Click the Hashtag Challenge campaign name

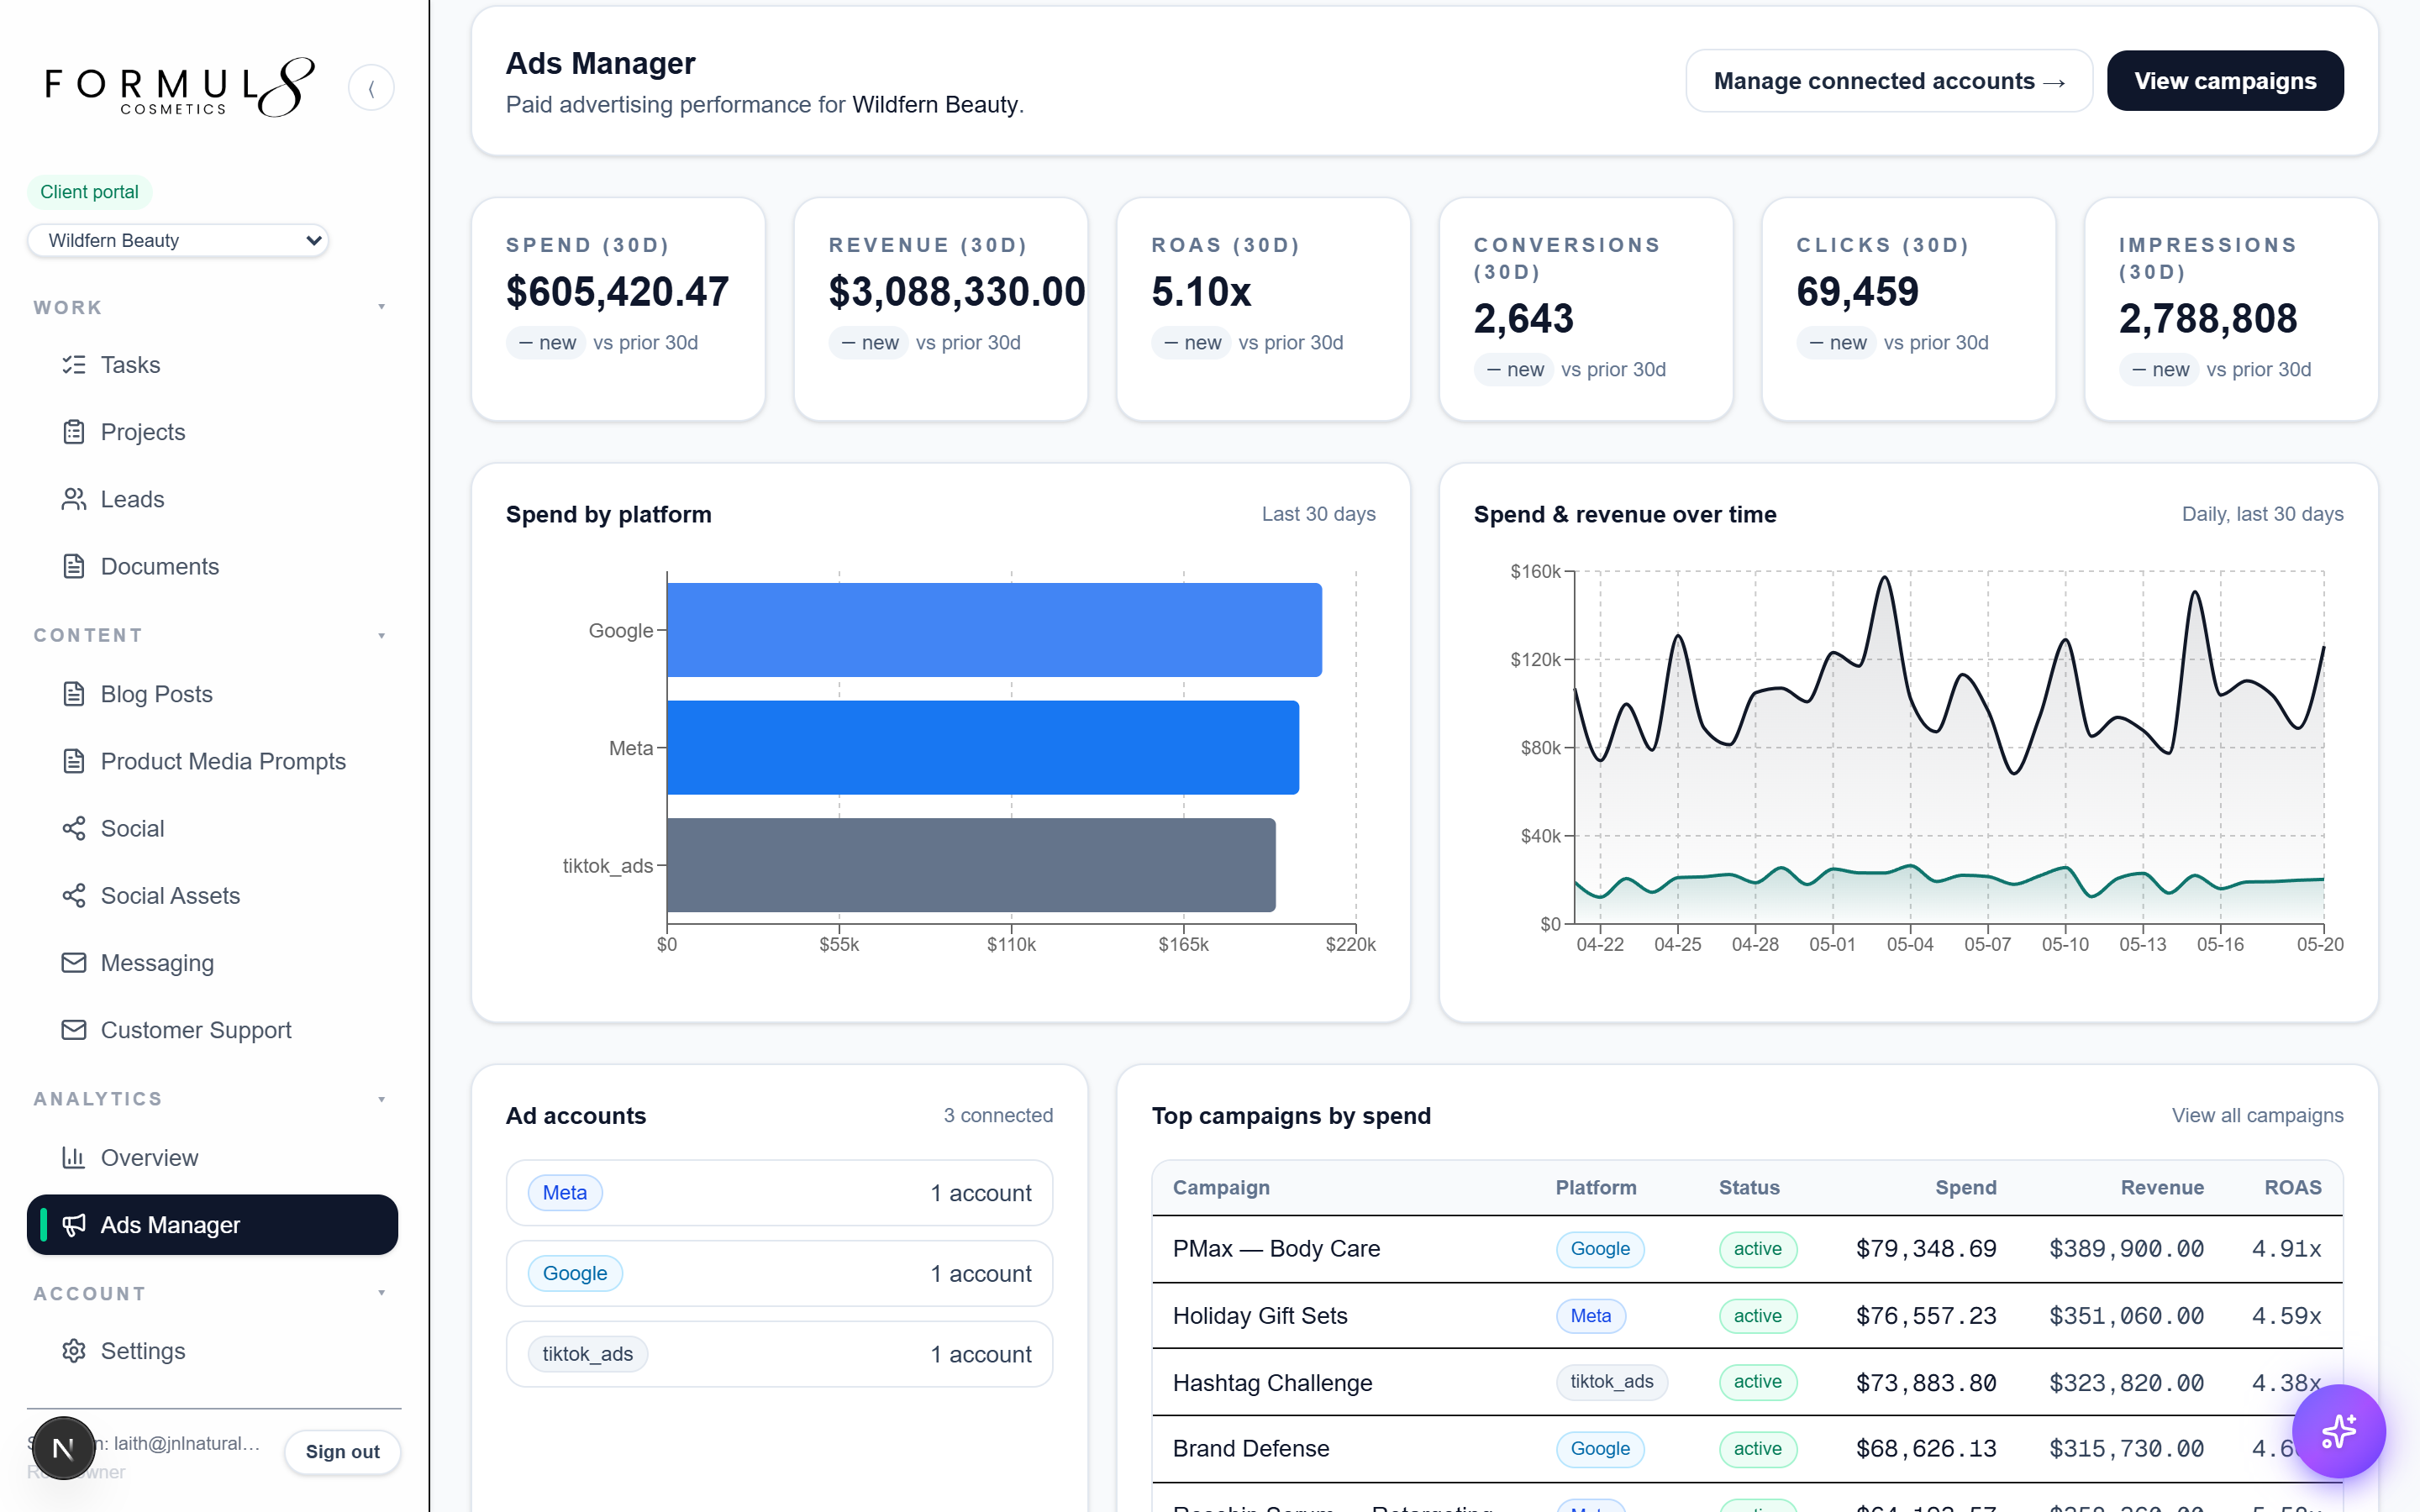pyautogui.click(x=1272, y=1382)
